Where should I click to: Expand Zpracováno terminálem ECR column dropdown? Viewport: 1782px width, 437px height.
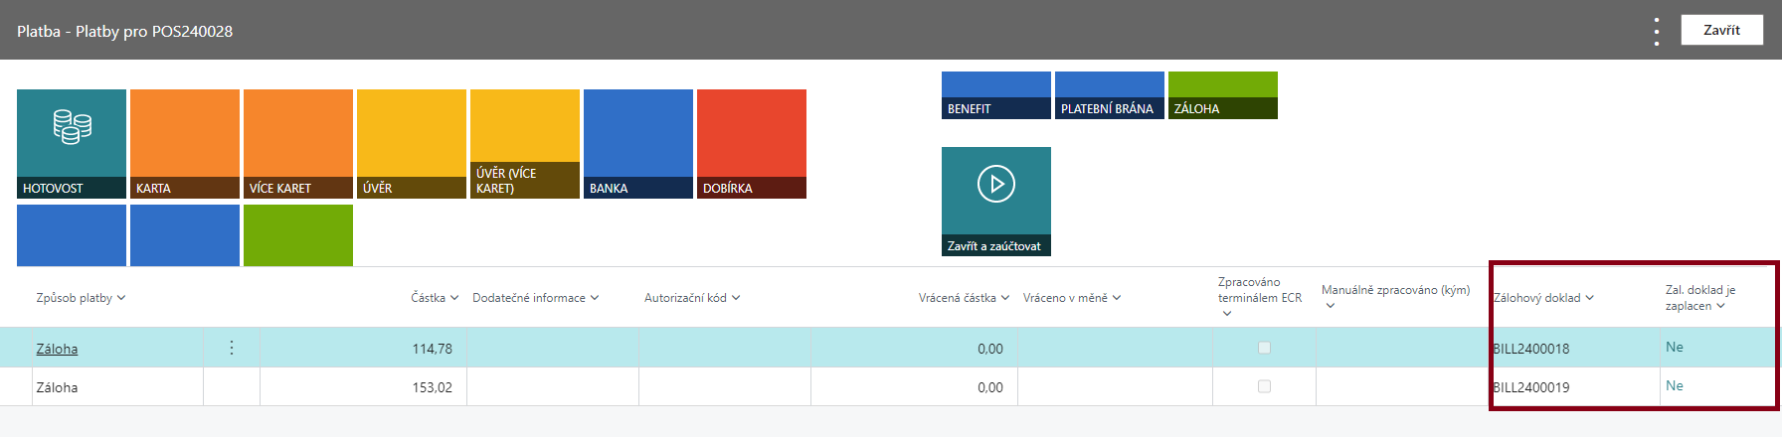(x=1227, y=314)
